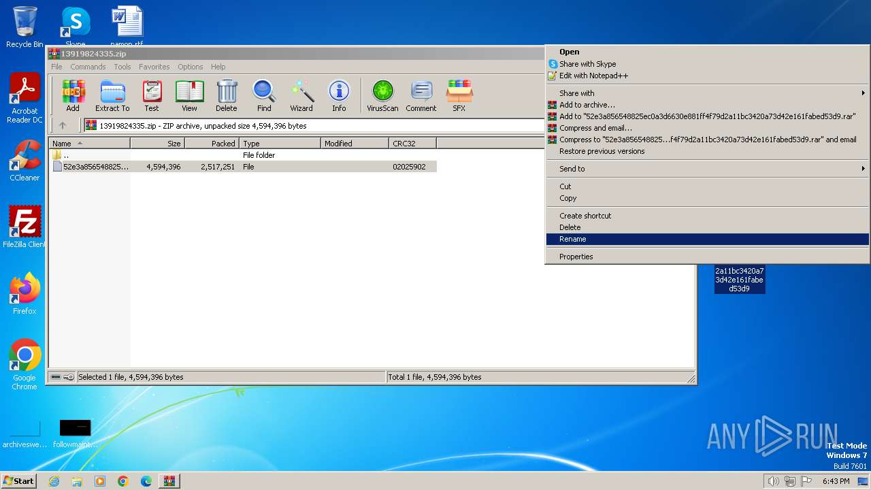
Task: Click the Delete trash icon in toolbar
Action: [x=227, y=95]
